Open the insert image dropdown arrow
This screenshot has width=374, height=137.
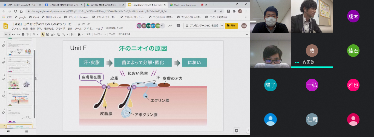(55, 34)
